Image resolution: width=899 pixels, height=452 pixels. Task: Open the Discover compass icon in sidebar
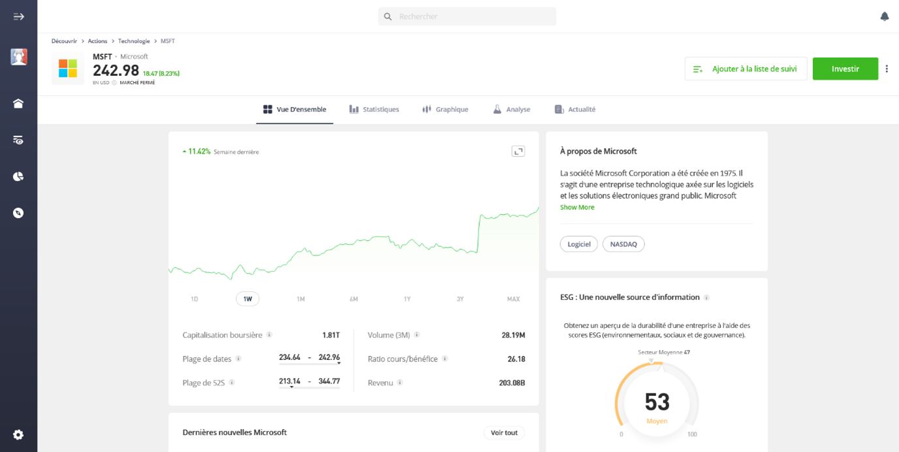[18, 213]
